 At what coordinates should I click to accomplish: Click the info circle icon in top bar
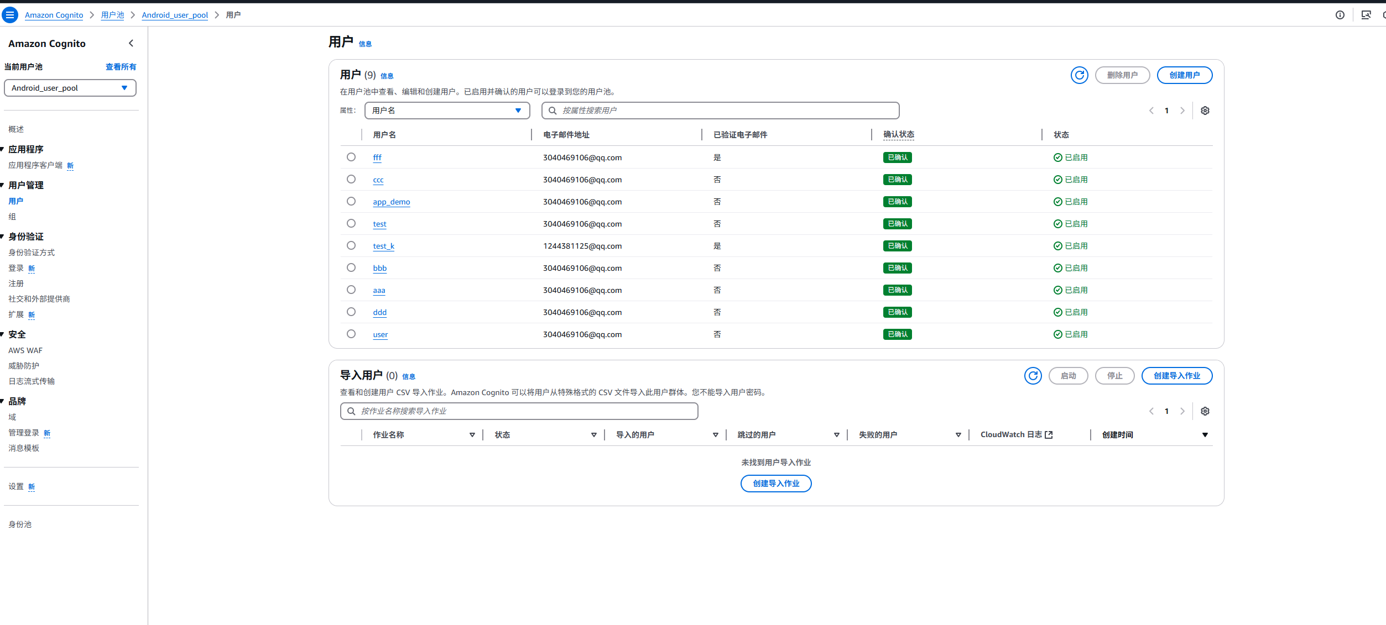coord(1340,15)
